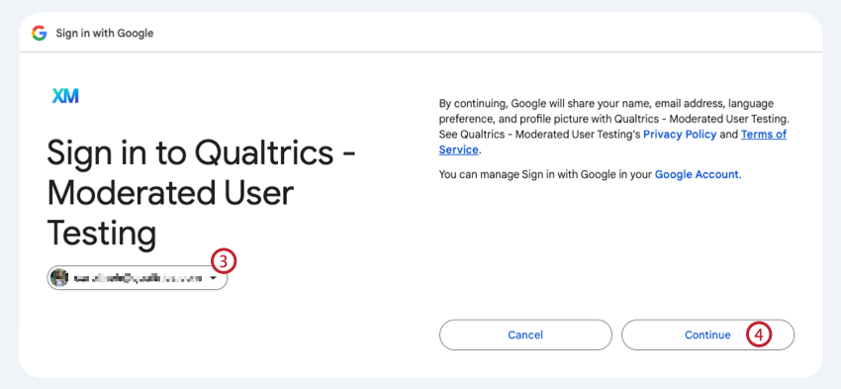Click the red circled number 3 marker
The width and height of the screenshot is (841, 389).
point(224,262)
